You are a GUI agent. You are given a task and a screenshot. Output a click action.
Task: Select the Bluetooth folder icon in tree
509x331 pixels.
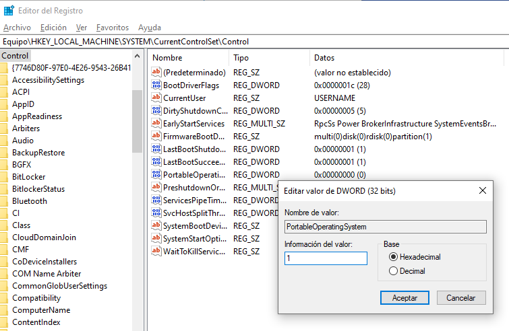pyautogui.click(x=4, y=201)
